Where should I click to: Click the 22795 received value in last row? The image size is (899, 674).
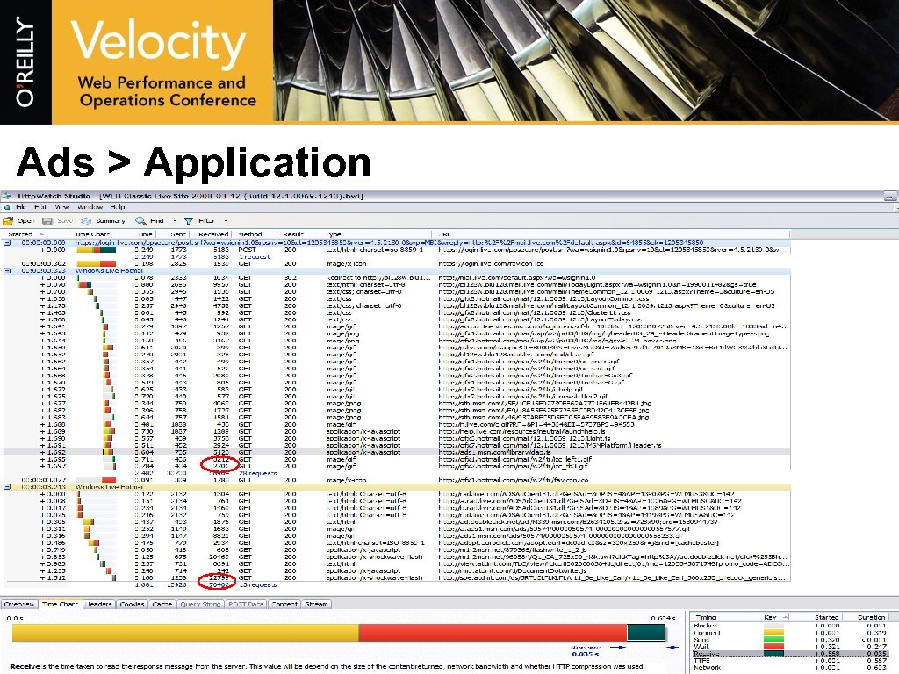tap(218, 577)
